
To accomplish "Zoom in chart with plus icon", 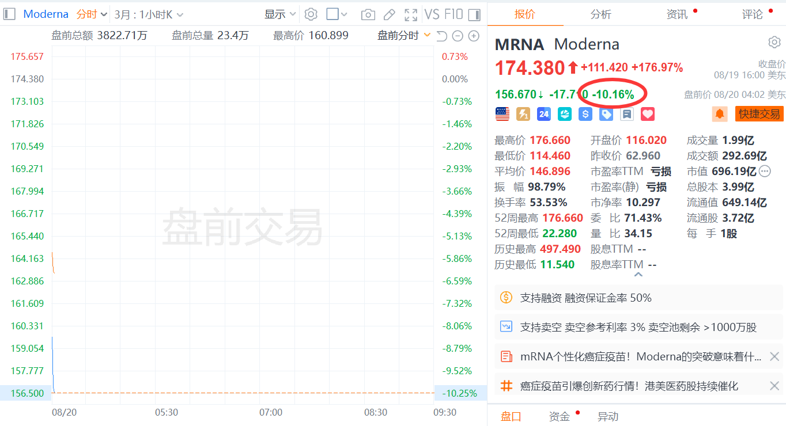I will [x=474, y=36].
